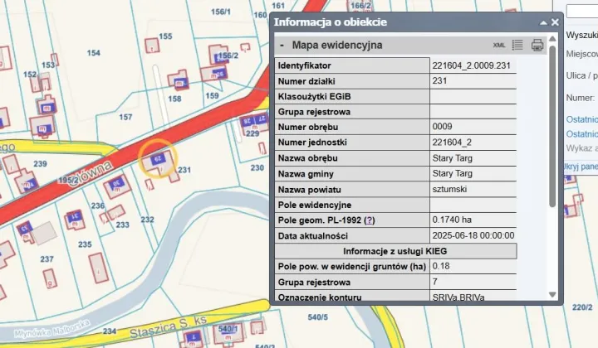Image resolution: width=598 pixels, height=348 pixels.
Task: Click the Młynówka Malborska river label
Action: (51, 329)
